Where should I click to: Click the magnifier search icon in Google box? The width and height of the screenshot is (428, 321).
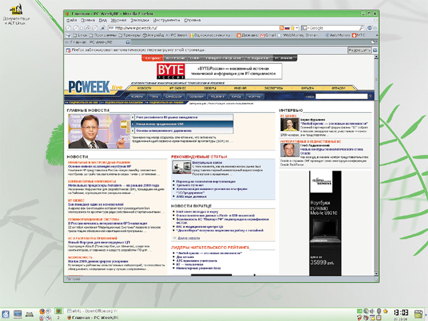pos(361,28)
